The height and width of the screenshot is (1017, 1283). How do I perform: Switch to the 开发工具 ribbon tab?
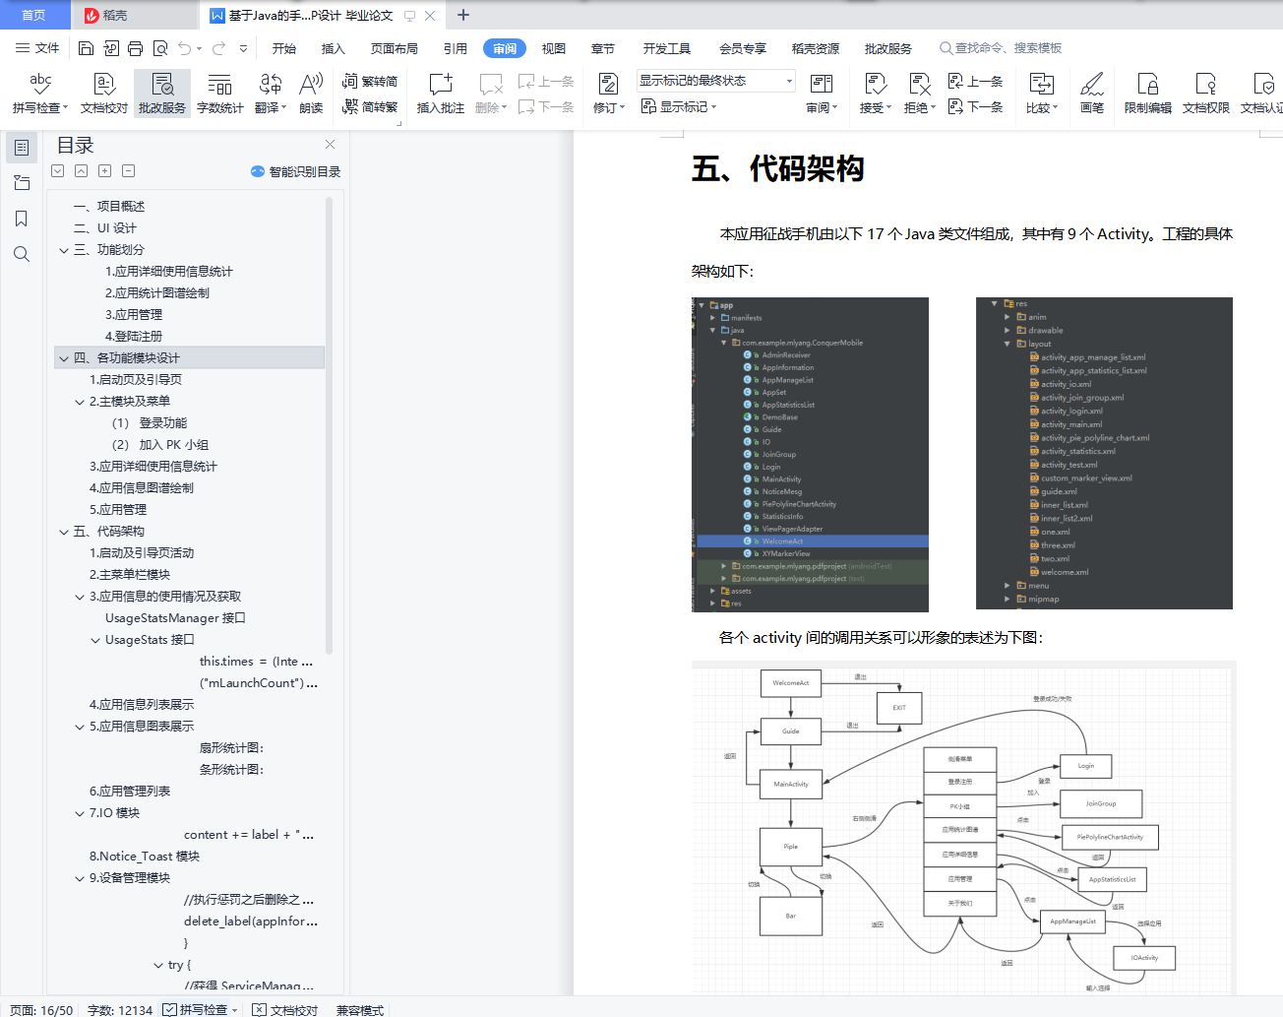(x=667, y=48)
